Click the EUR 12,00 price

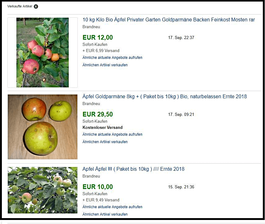pos(98,37)
